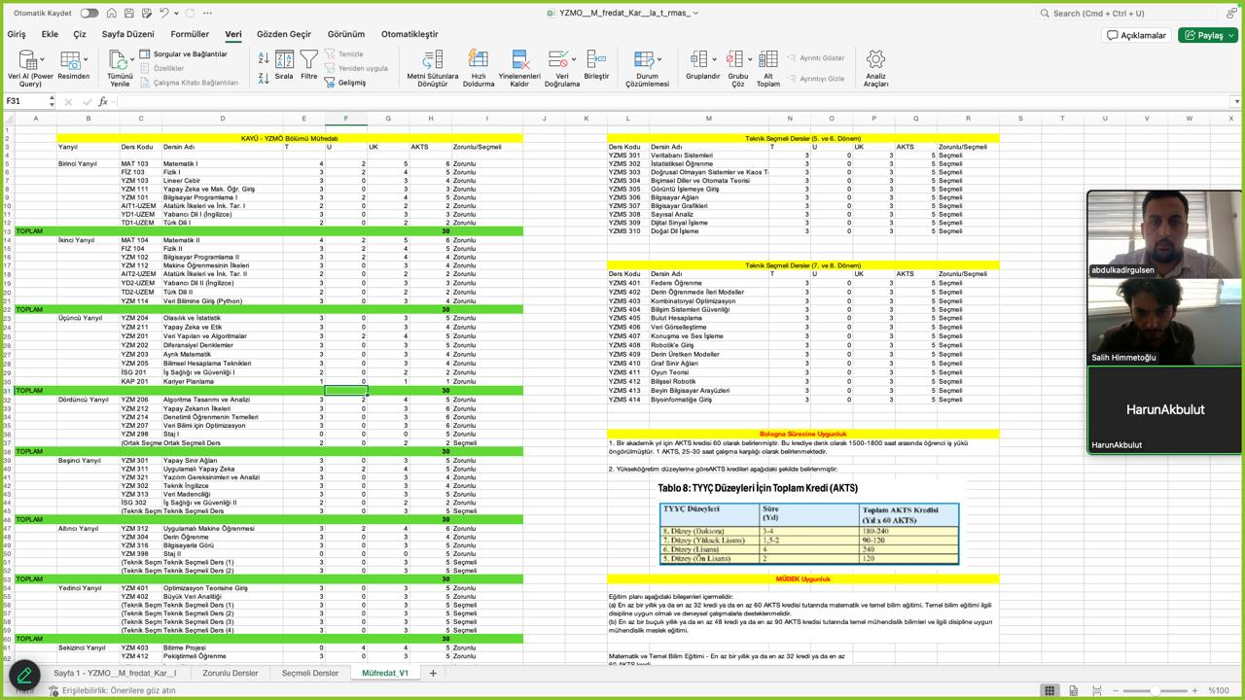Save the workbook via floppy icon
This screenshot has height=700, width=1245.
point(129,13)
